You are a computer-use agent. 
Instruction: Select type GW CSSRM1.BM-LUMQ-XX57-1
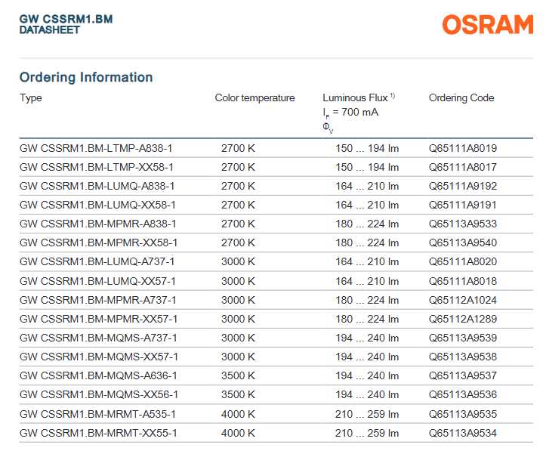(97, 281)
